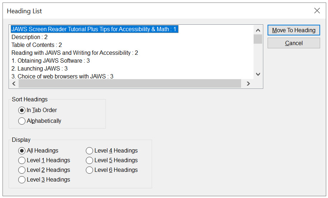Display only Level 1 Headings

click(x=44, y=160)
